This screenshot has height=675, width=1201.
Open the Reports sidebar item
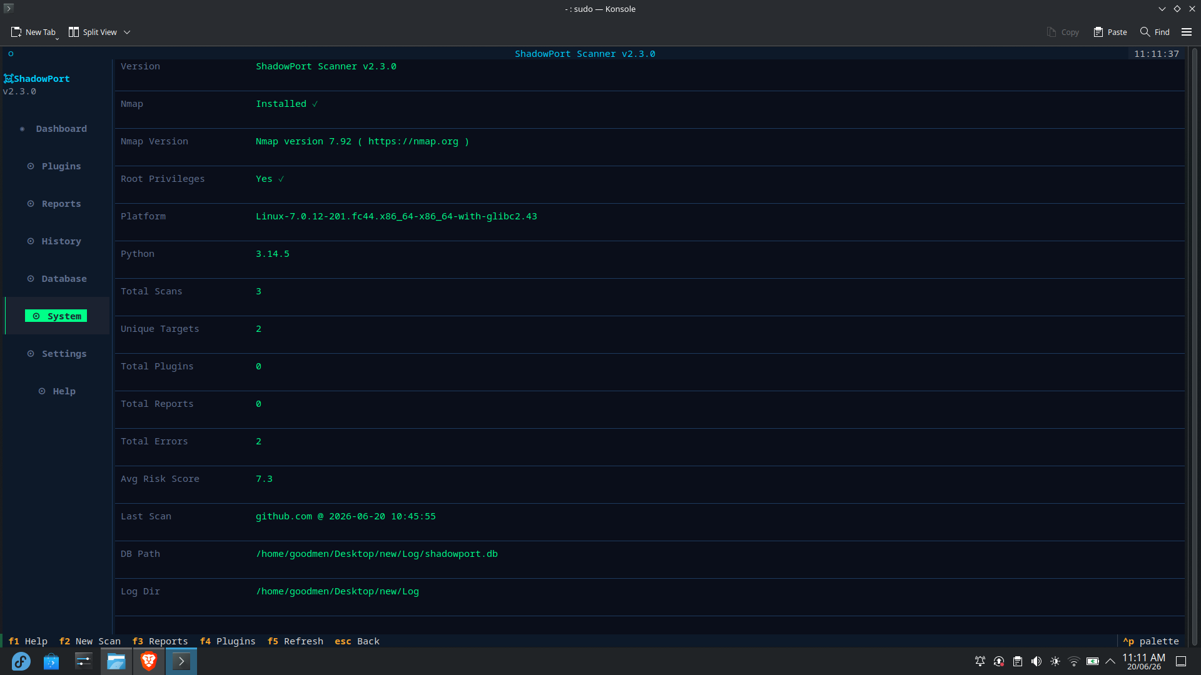(56, 204)
